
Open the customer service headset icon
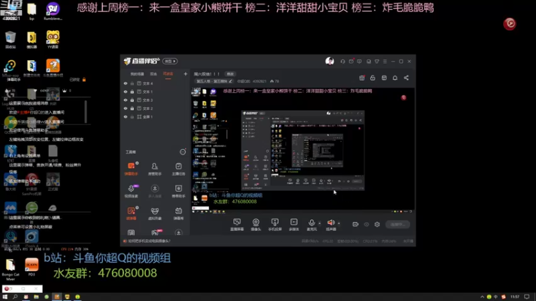[342, 62]
